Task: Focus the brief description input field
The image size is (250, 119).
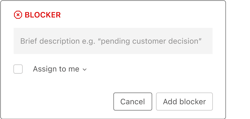Action: click(x=113, y=41)
